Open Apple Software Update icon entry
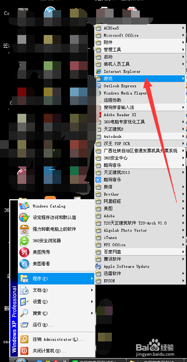The image size is (187, 362). click(x=98, y=266)
